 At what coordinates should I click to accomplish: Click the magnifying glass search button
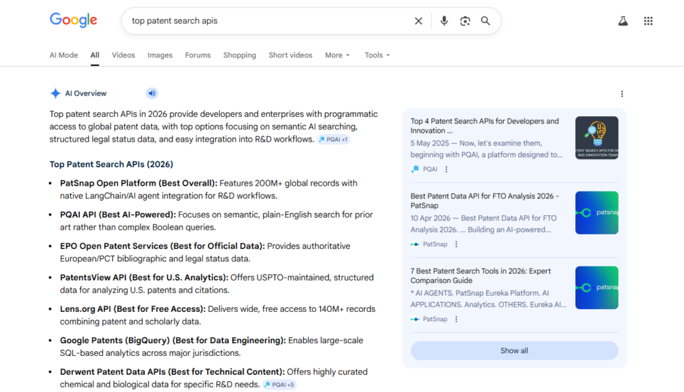pyautogui.click(x=486, y=21)
